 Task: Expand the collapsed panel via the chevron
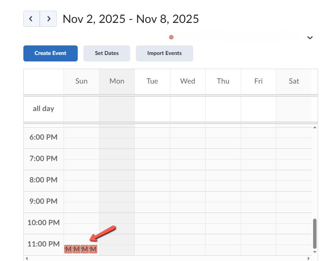coord(310,38)
